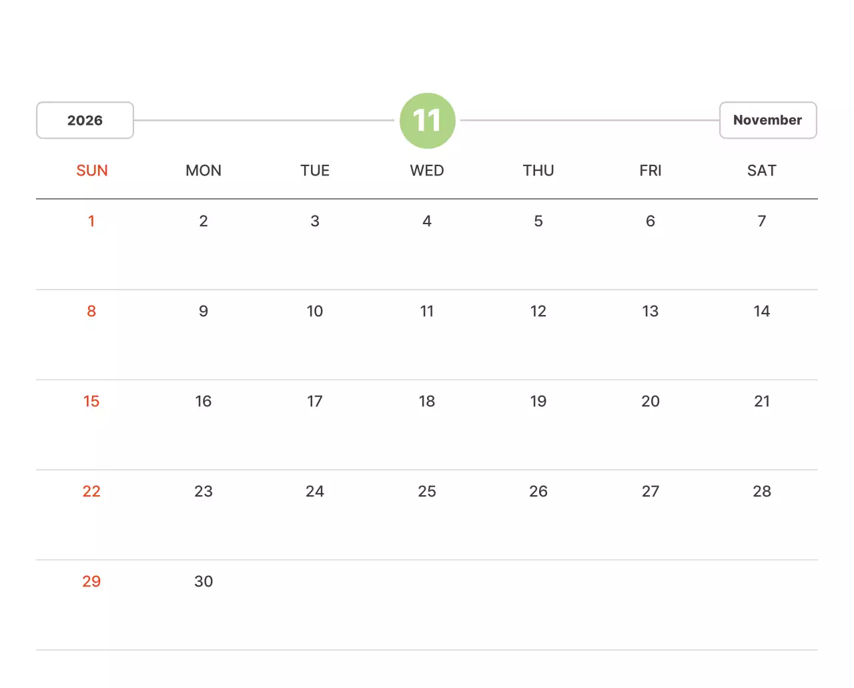Click the FRI weekday header
This screenshot has width=854, height=688.
(650, 171)
